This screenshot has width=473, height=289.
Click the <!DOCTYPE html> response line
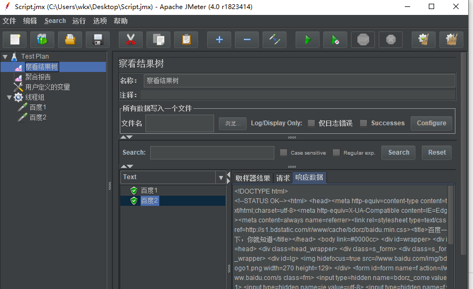coord(261,191)
